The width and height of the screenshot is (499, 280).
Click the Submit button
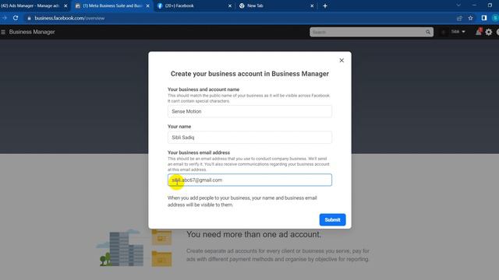tap(332, 219)
